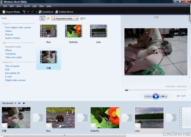Click the Redo arrow icon

(33, 12)
